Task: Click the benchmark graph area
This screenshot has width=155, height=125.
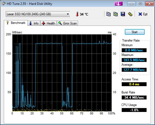Action: pyautogui.click(x=62, y=73)
